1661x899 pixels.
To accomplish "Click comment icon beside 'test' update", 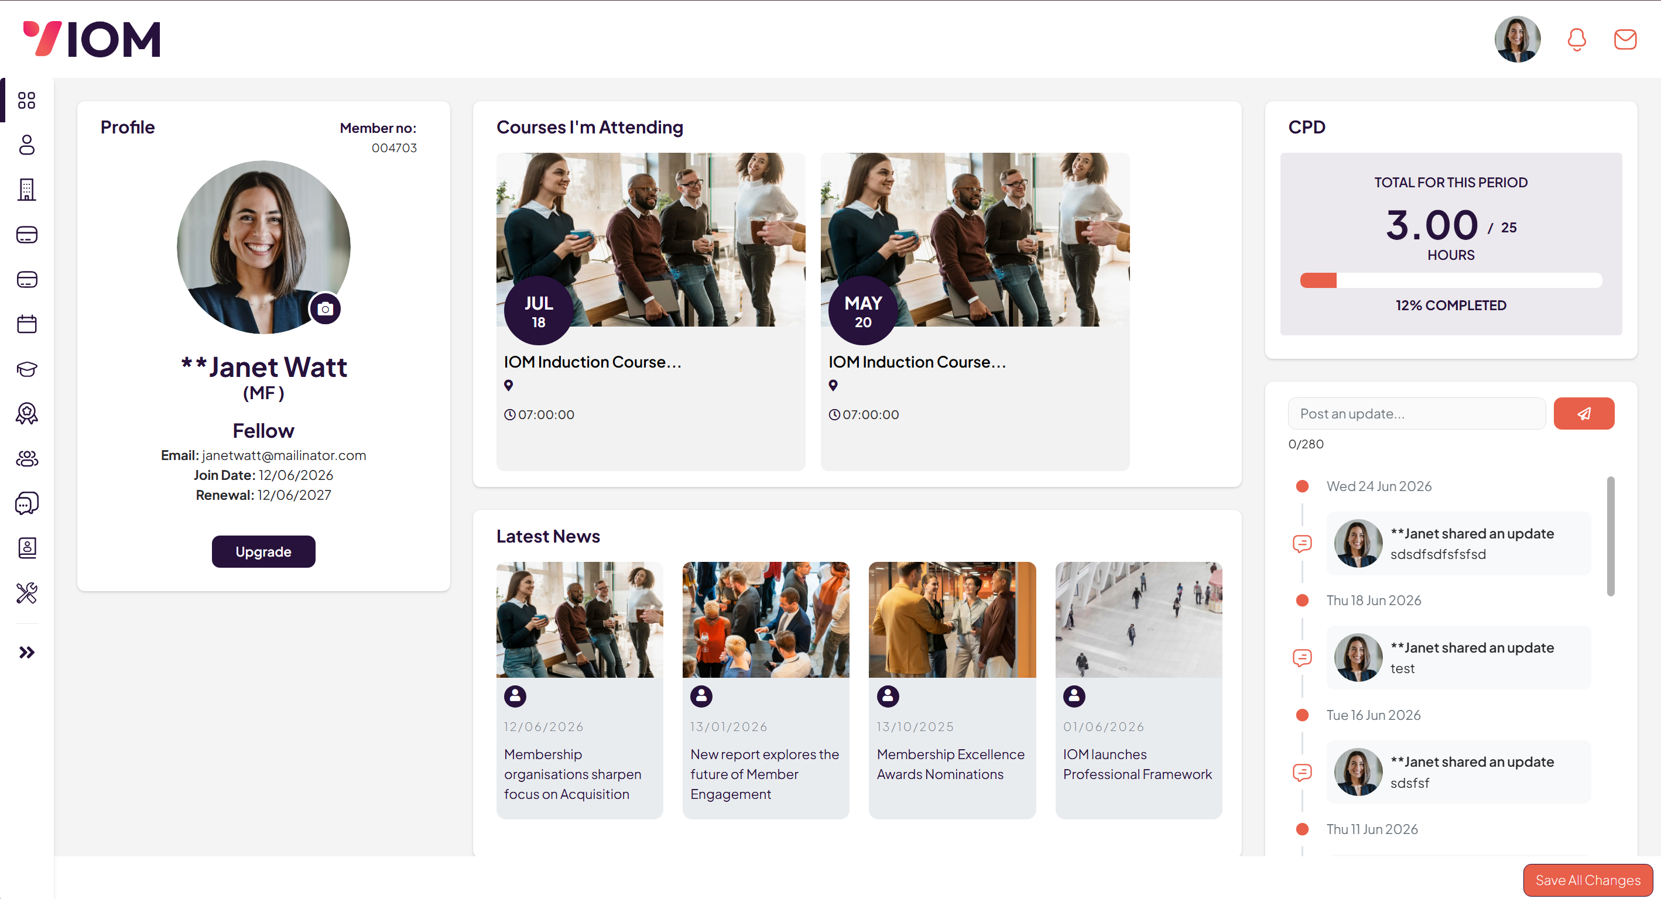I will click(x=1302, y=658).
